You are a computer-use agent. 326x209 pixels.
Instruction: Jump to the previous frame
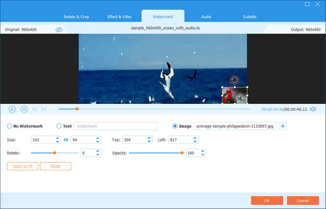[34, 109]
